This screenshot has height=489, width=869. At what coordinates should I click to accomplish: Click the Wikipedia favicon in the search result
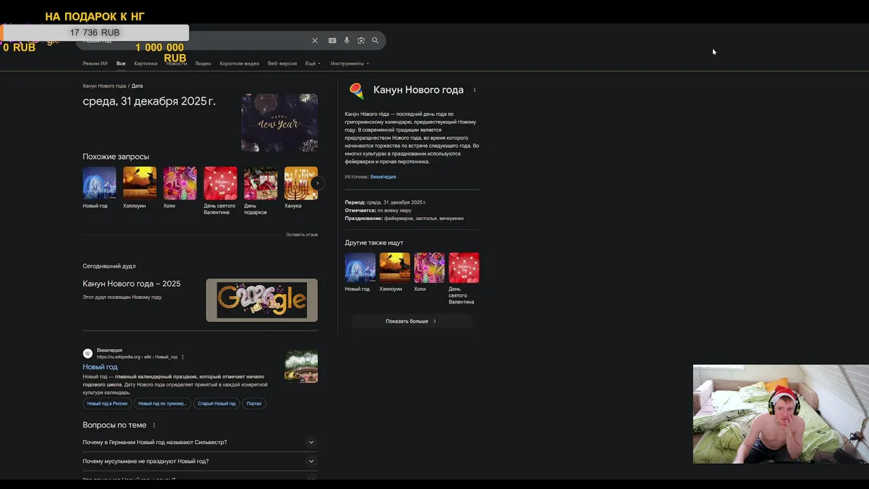pos(88,354)
